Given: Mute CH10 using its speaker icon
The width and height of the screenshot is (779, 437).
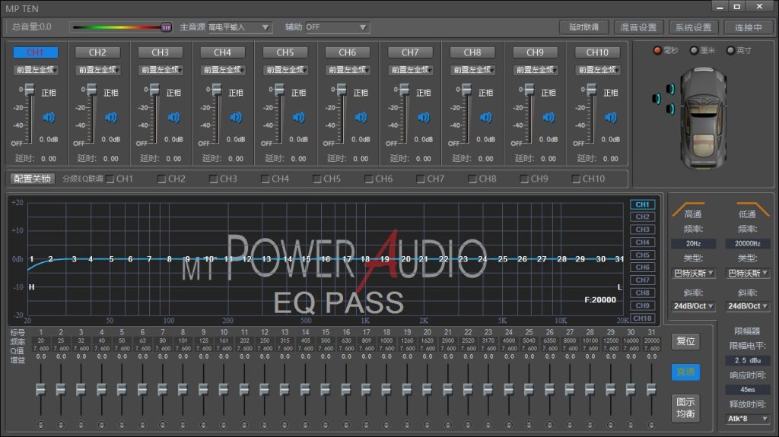Looking at the screenshot, I should [x=611, y=117].
